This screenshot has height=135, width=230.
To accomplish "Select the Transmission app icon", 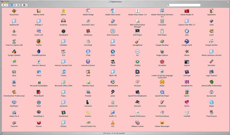I will (211, 112).
